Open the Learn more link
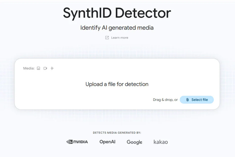Viewport: 235px width, 157px height. tap(120, 37)
